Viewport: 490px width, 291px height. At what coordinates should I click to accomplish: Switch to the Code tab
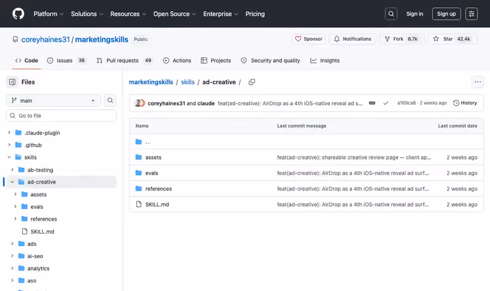[x=26, y=60]
